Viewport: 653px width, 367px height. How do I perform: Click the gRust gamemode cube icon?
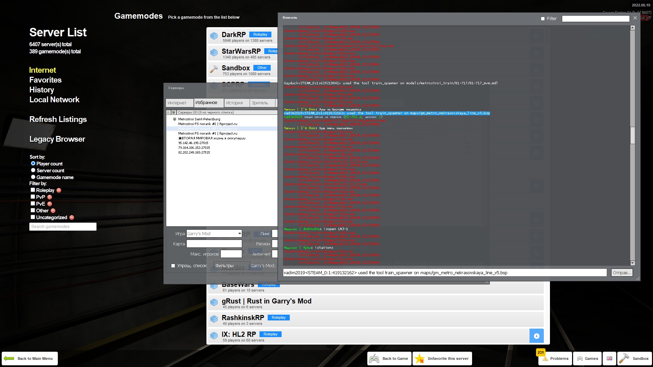pyautogui.click(x=214, y=302)
